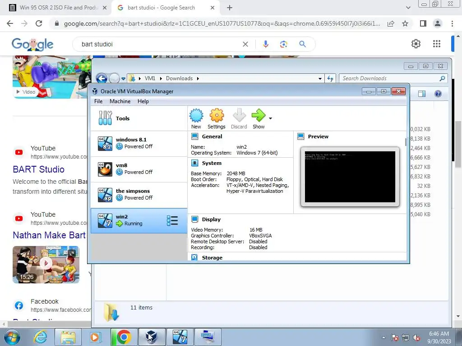Click Explorer back arrow button
Screen dimensions: 462x346
(102, 78)
